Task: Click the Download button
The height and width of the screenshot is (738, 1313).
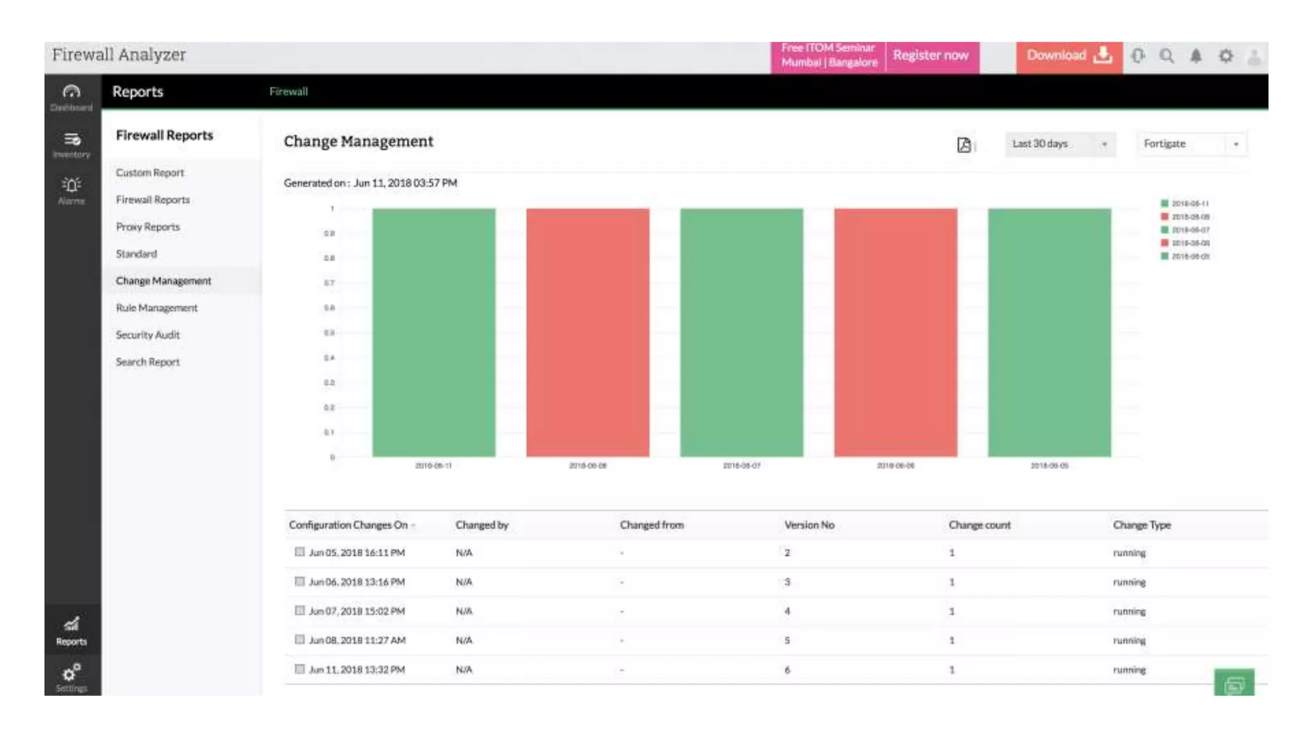Action: click(x=1069, y=56)
